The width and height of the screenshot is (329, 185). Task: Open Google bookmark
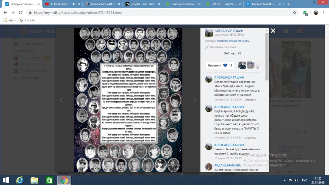(27, 20)
